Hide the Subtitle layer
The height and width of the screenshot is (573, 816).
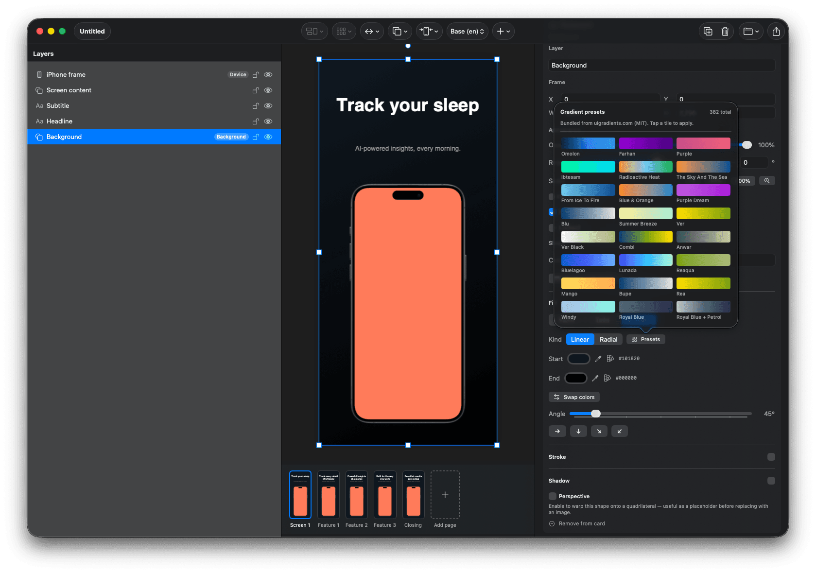[268, 106]
